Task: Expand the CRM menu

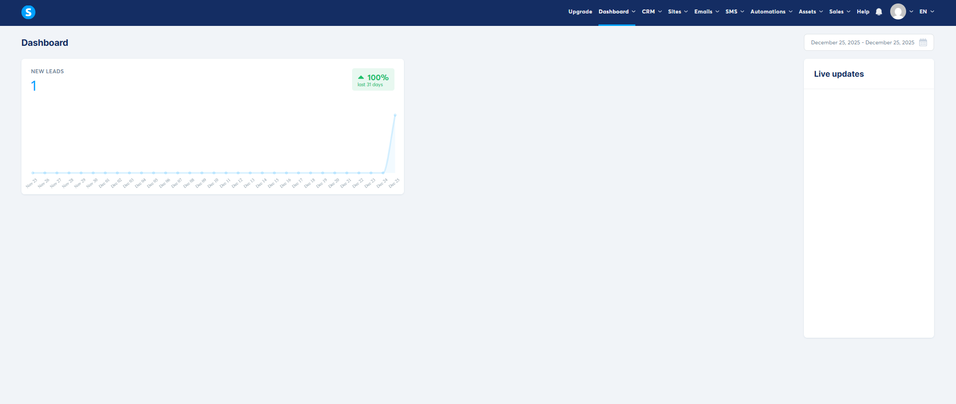Action: (x=651, y=11)
